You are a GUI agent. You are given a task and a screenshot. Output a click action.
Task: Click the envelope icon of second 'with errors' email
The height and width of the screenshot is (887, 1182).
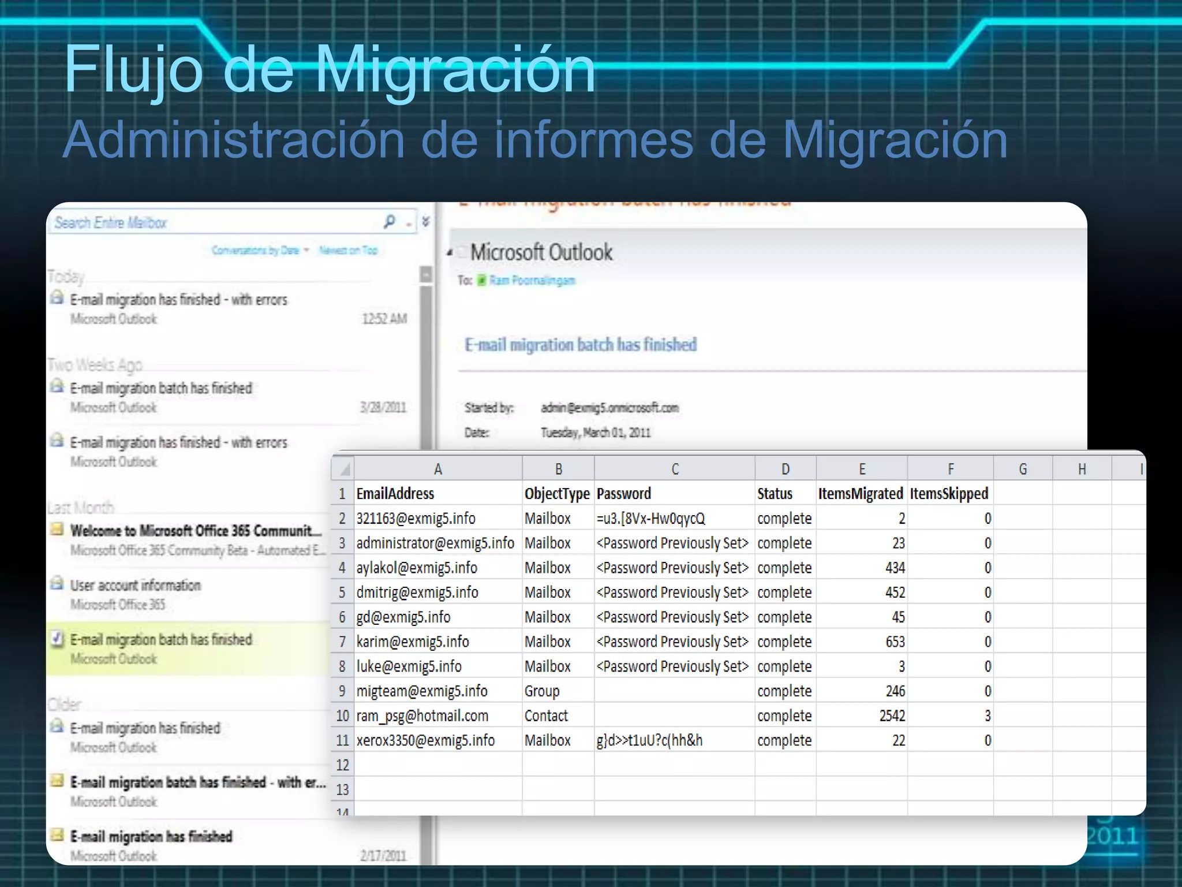point(57,441)
